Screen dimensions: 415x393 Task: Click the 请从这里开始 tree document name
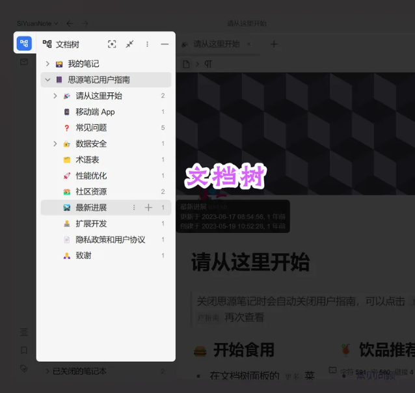coord(99,96)
